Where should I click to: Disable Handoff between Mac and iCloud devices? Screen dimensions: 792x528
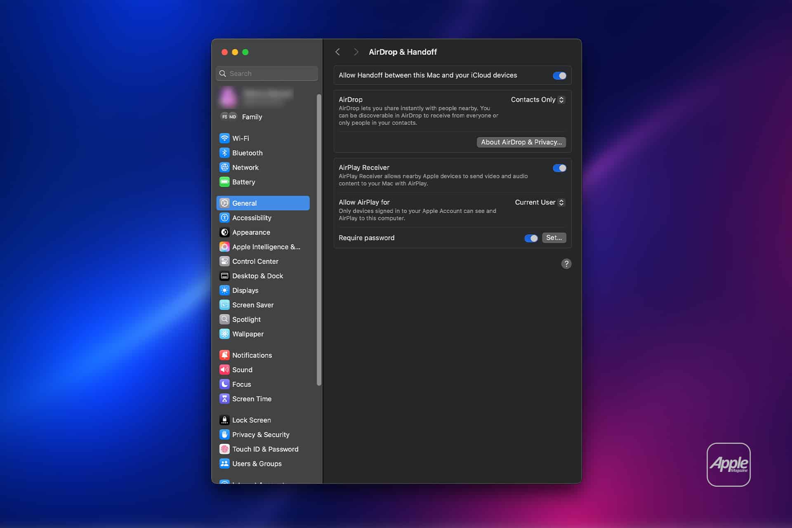pos(559,75)
